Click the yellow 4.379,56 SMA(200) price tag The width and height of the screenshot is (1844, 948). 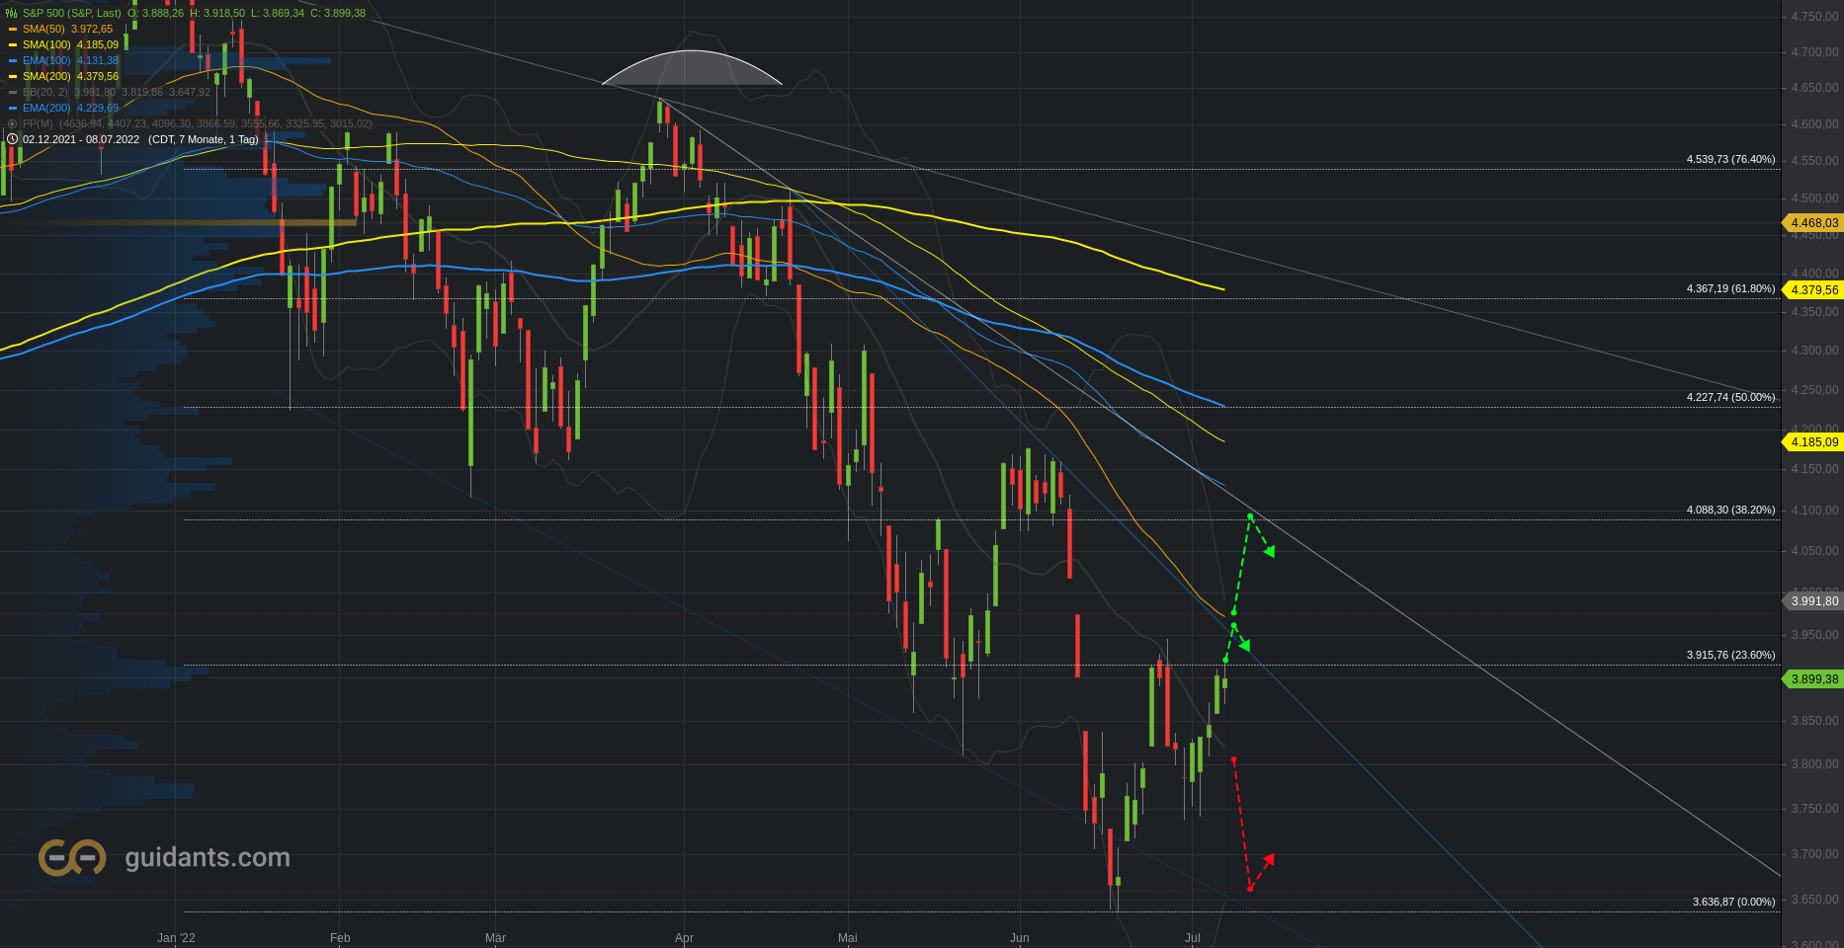[1812, 290]
